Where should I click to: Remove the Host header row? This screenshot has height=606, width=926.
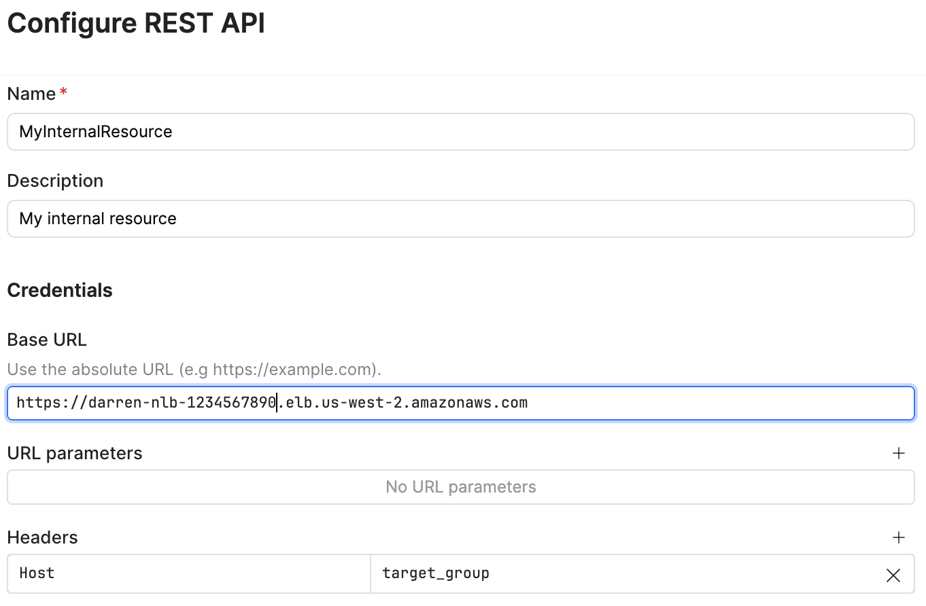click(893, 575)
